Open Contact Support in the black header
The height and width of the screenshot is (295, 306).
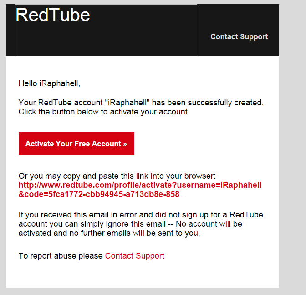pyautogui.click(x=239, y=37)
